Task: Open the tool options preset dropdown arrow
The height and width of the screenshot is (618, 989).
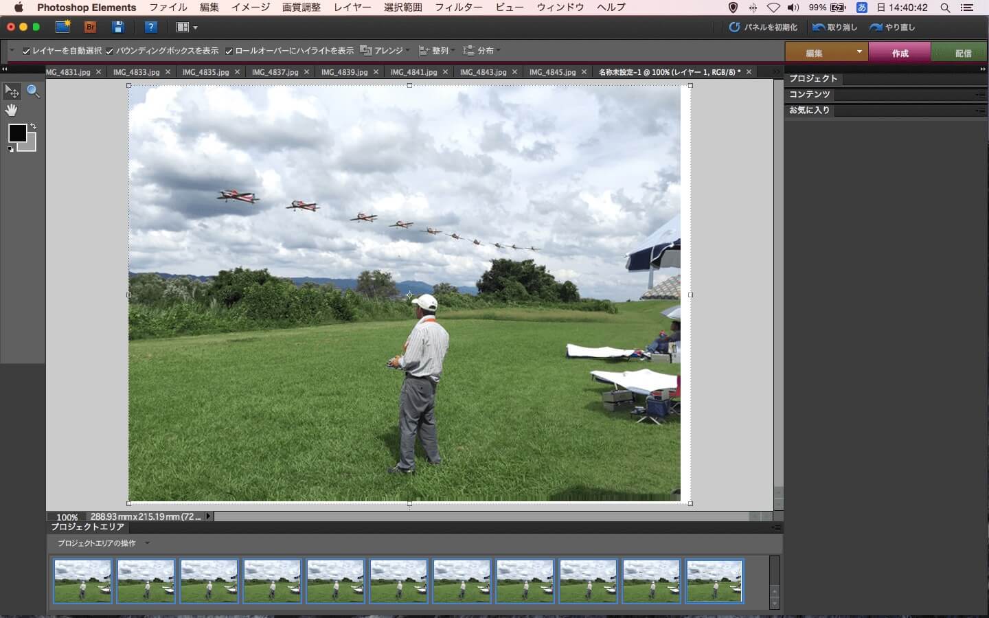Action: (x=12, y=50)
